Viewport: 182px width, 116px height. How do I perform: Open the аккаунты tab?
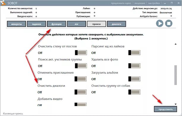pyautogui.click(x=17, y=24)
